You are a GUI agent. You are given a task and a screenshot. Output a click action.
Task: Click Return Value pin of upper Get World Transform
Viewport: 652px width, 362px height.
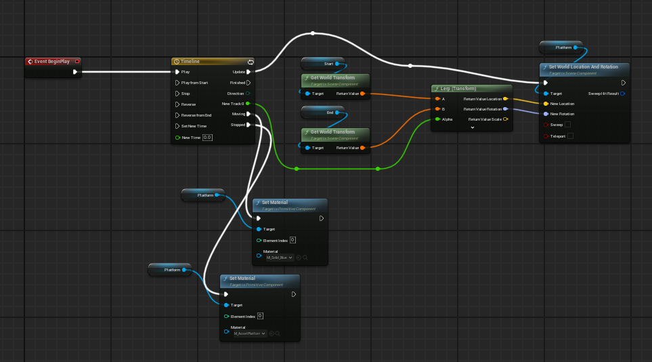pos(363,94)
